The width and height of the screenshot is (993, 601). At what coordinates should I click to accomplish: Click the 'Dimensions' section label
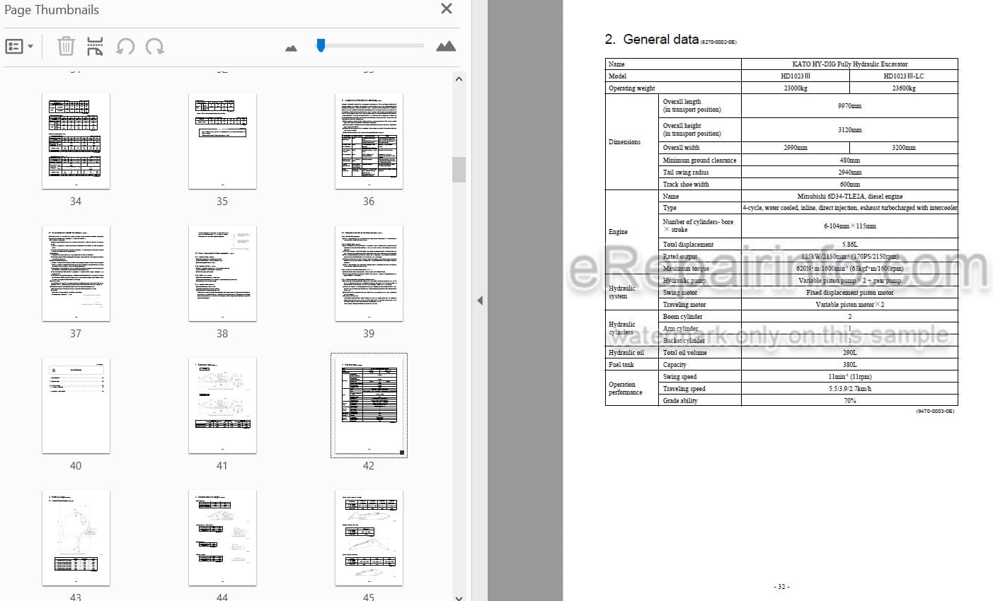(x=624, y=142)
